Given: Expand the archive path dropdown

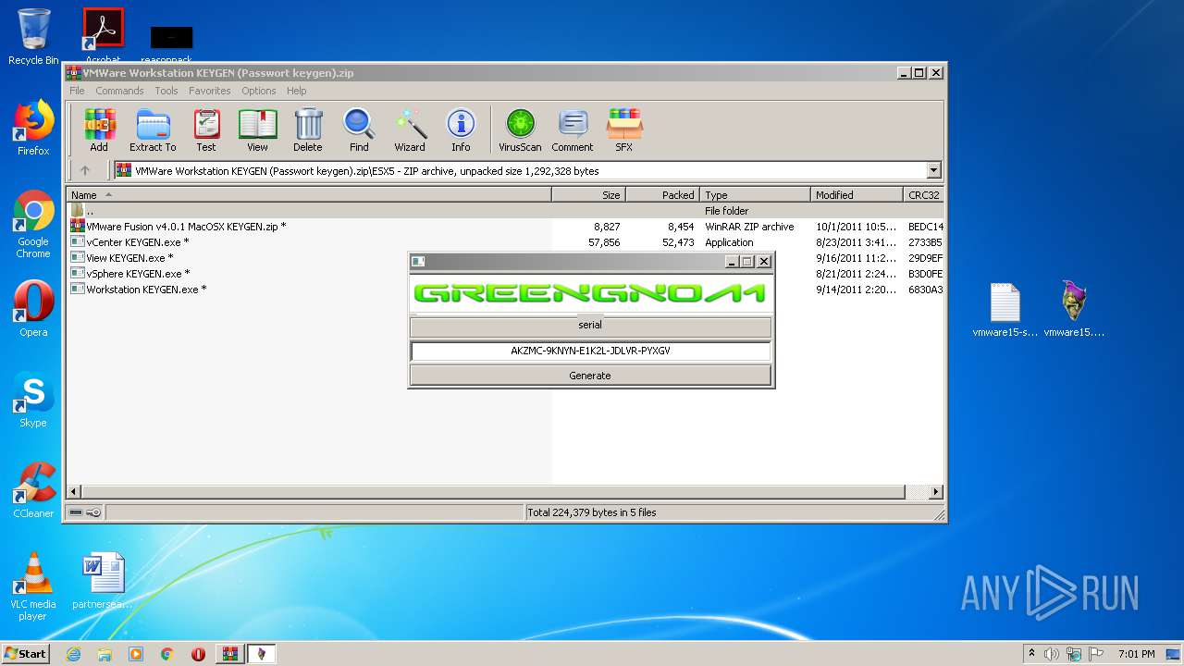Looking at the screenshot, I should (x=933, y=170).
